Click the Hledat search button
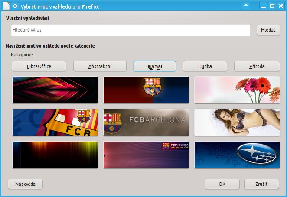Screen dimensions: 287x197 pyautogui.click(x=268, y=30)
